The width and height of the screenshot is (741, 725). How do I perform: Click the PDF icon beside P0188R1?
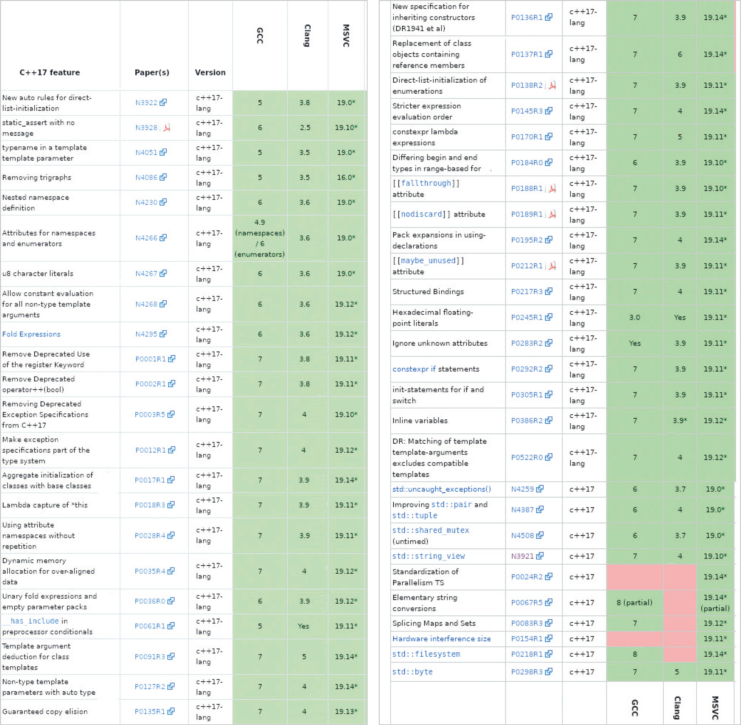(x=552, y=189)
